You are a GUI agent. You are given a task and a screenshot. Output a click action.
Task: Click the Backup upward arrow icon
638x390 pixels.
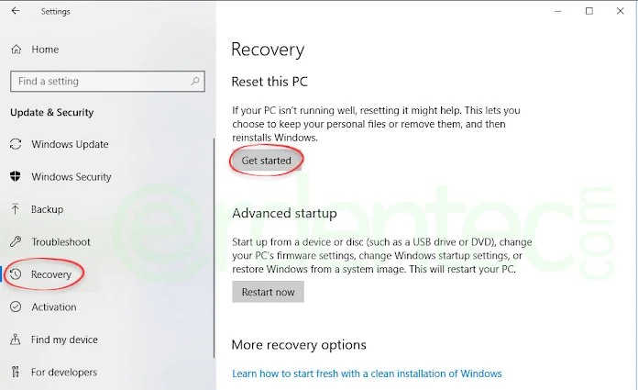(16, 209)
